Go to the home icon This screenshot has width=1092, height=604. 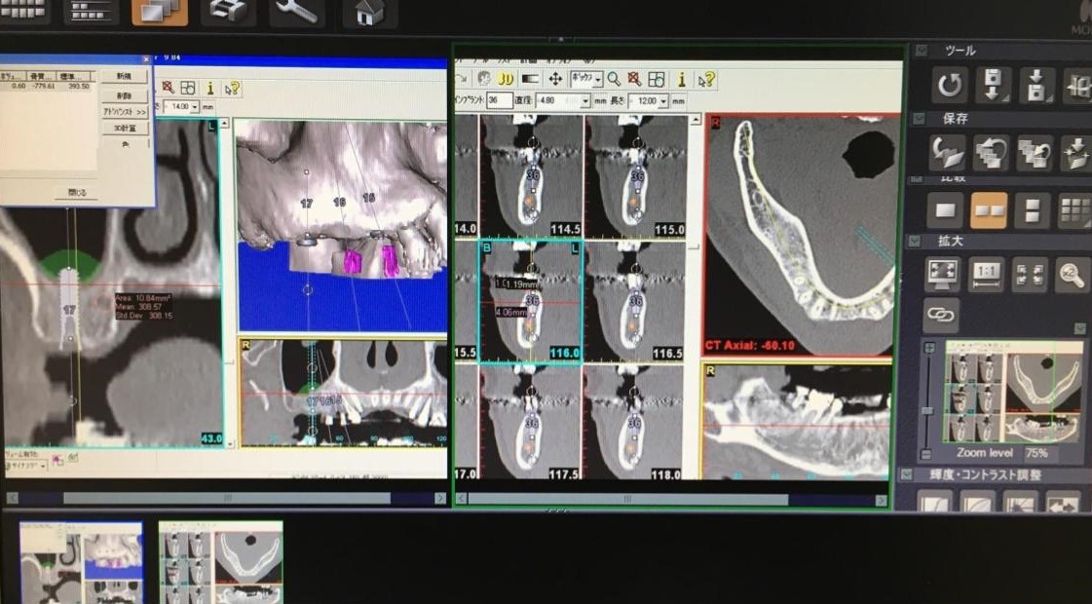(369, 13)
